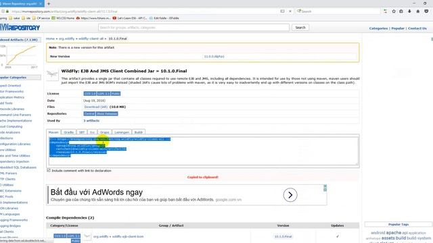Click the Download (JAR) file link
The image size is (433, 243).
[96, 107]
